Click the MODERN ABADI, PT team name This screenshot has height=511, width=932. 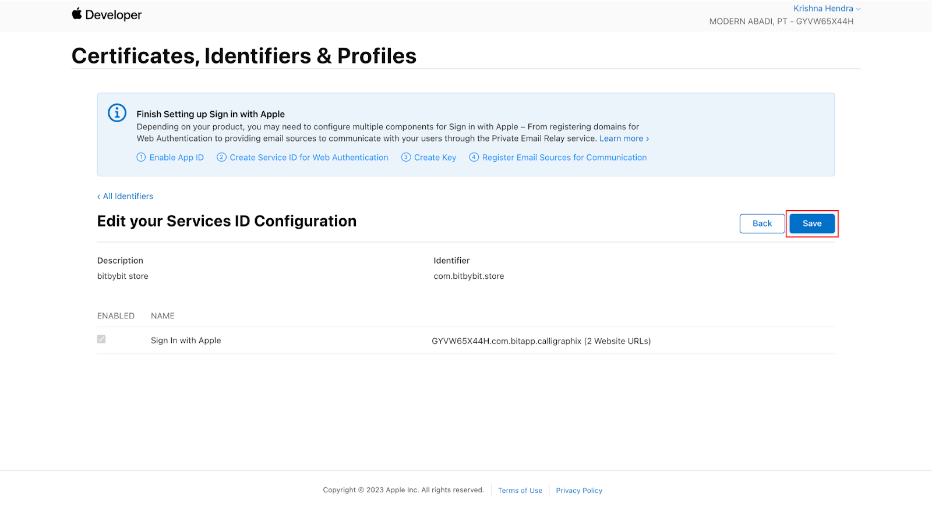pyautogui.click(x=781, y=22)
